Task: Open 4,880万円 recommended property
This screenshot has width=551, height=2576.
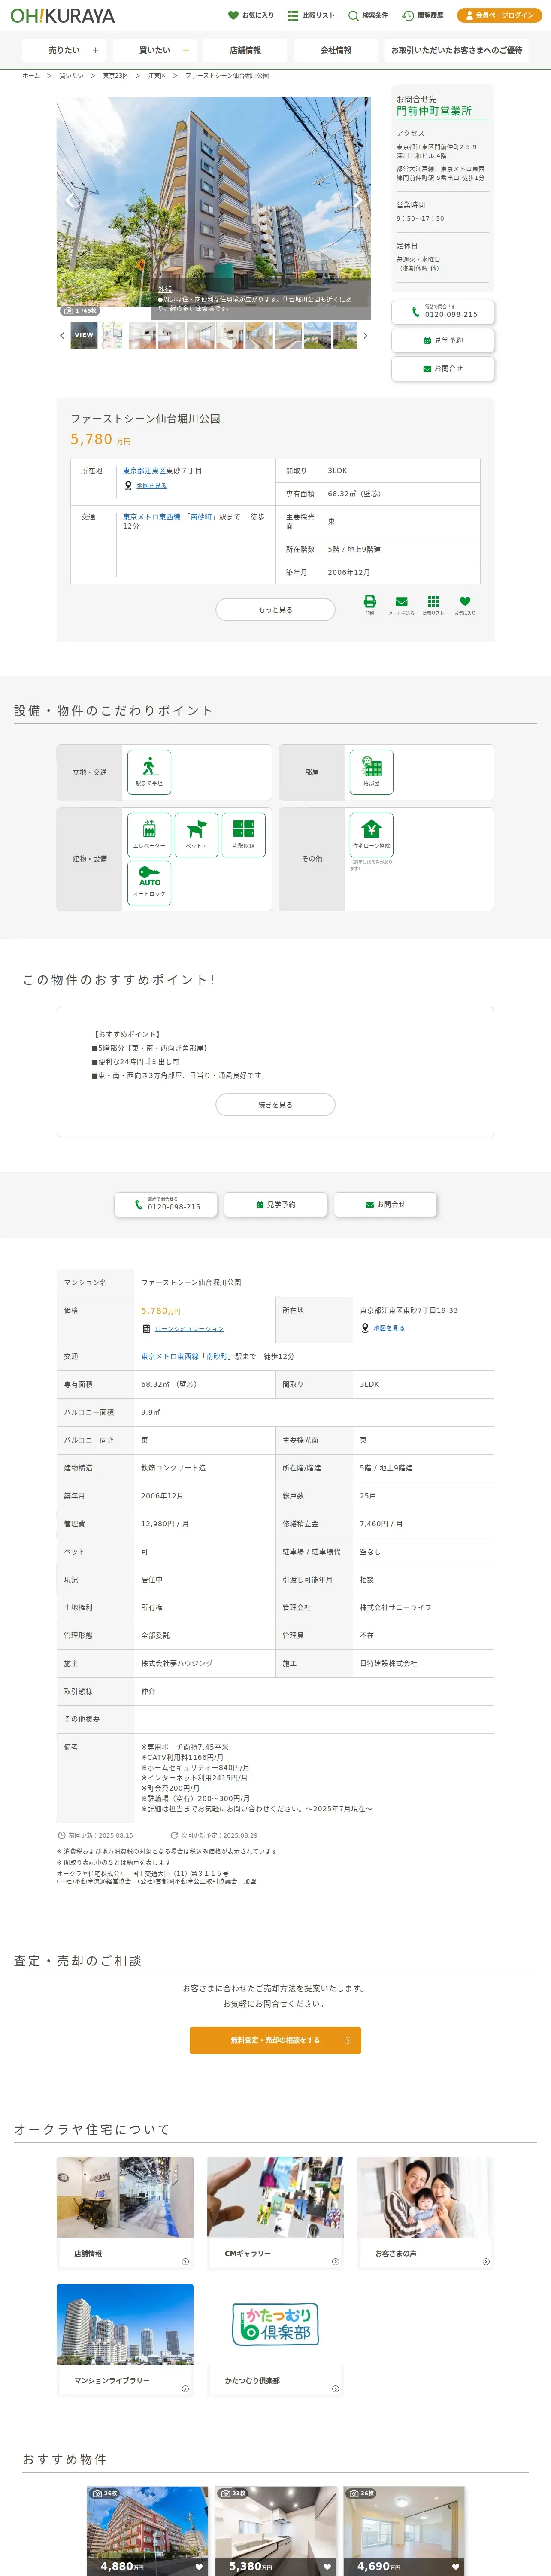Action: (x=148, y=2530)
